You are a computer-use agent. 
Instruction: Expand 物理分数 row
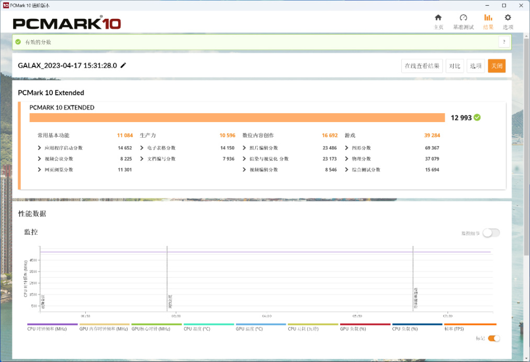coord(347,159)
